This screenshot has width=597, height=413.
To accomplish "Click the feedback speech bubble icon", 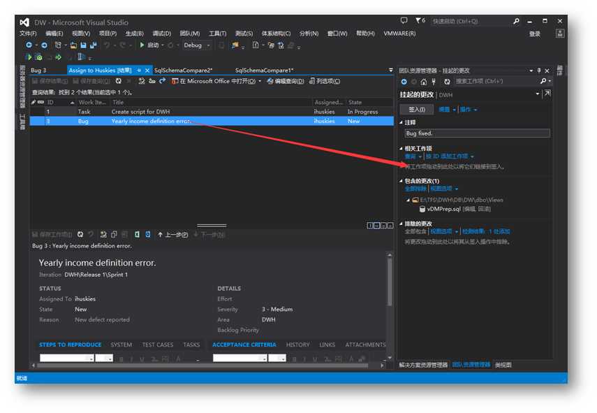I will (x=404, y=20).
